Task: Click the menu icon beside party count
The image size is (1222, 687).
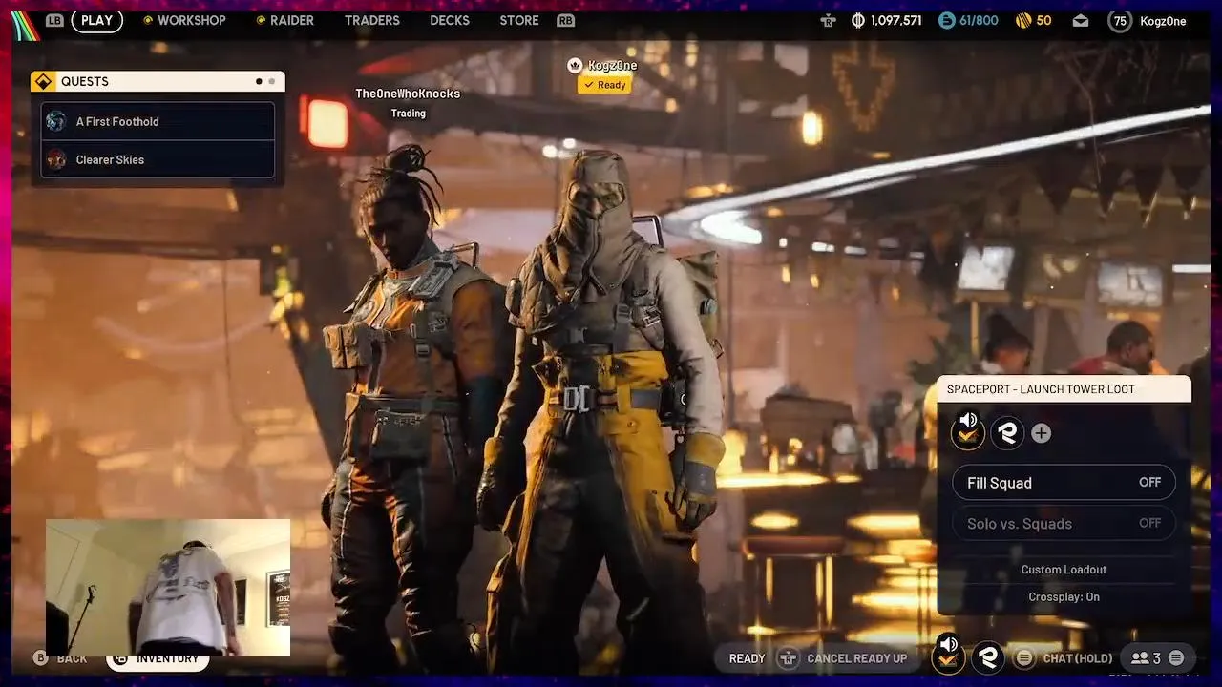Action: [1176, 658]
